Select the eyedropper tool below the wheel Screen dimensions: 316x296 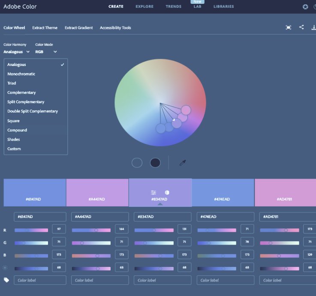tap(183, 163)
